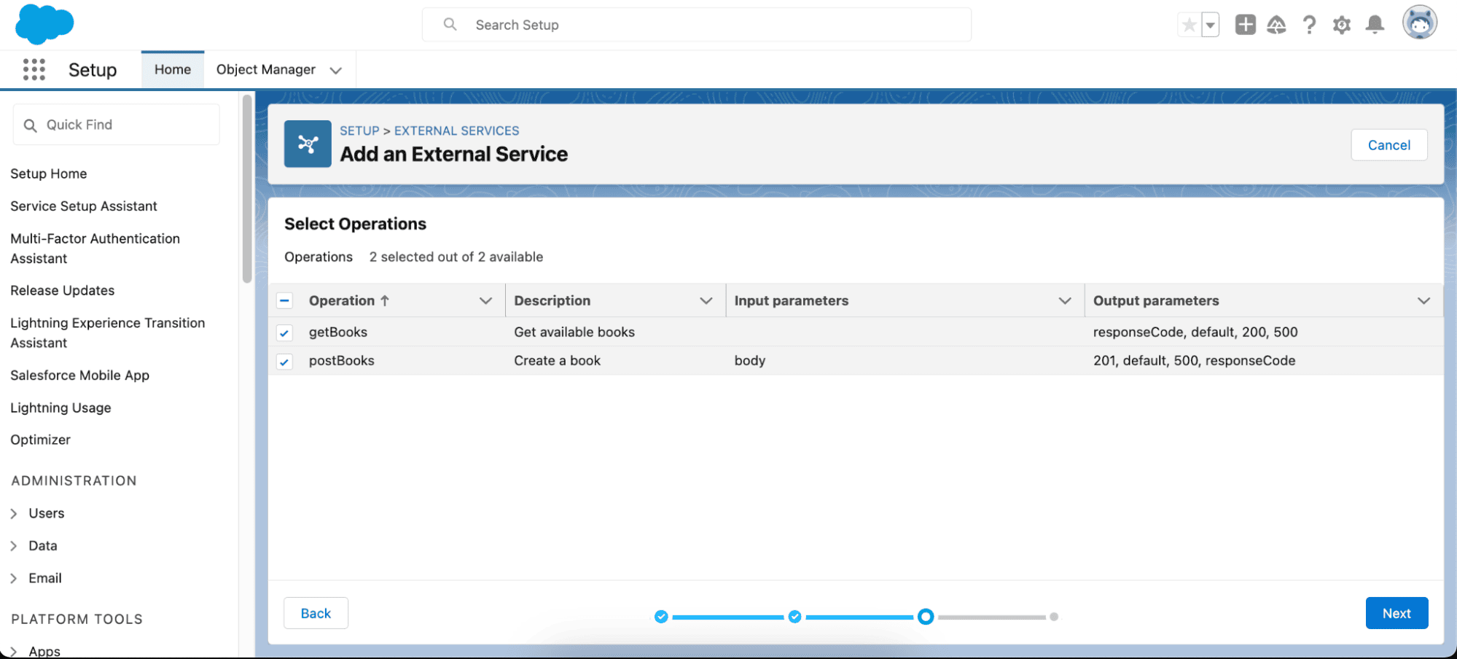
Task: Click the second completed progress step
Action: point(794,617)
